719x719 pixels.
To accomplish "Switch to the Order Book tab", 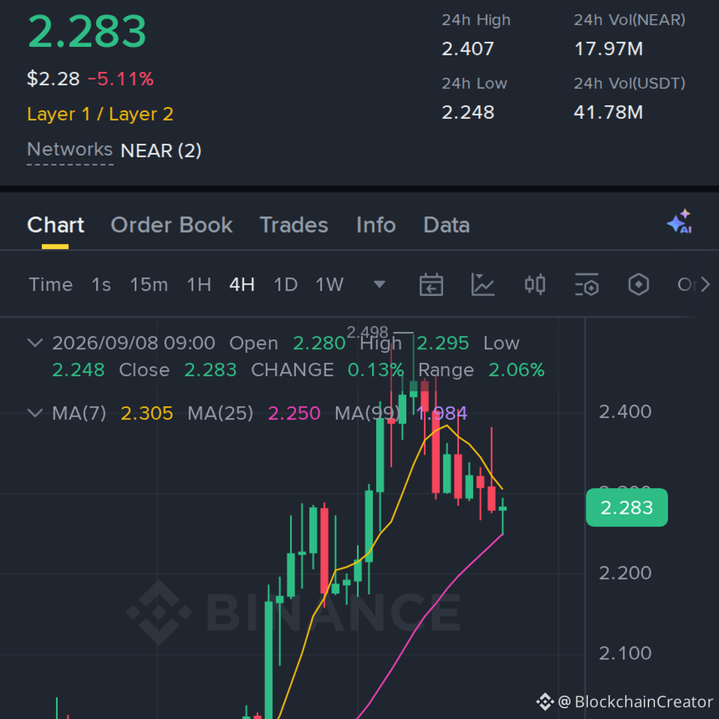I will 172,225.
